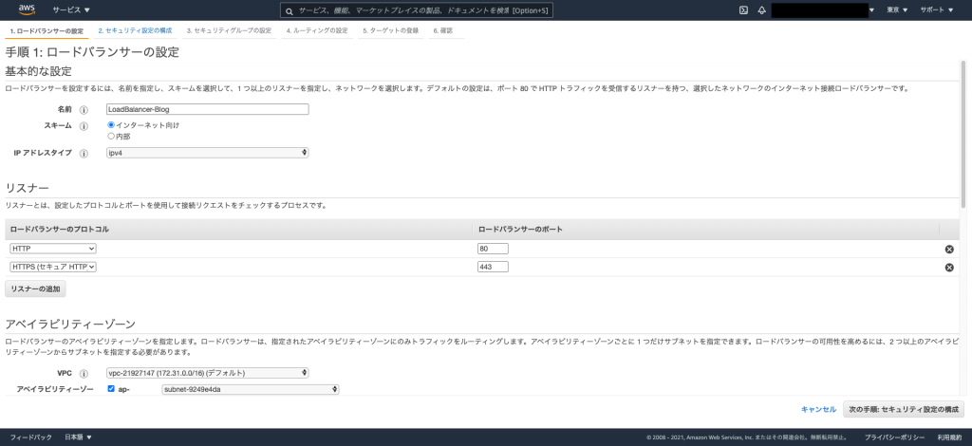Select インターネット向け scheme radio button
Image resolution: width=972 pixels, height=446 pixels.
[x=111, y=124]
